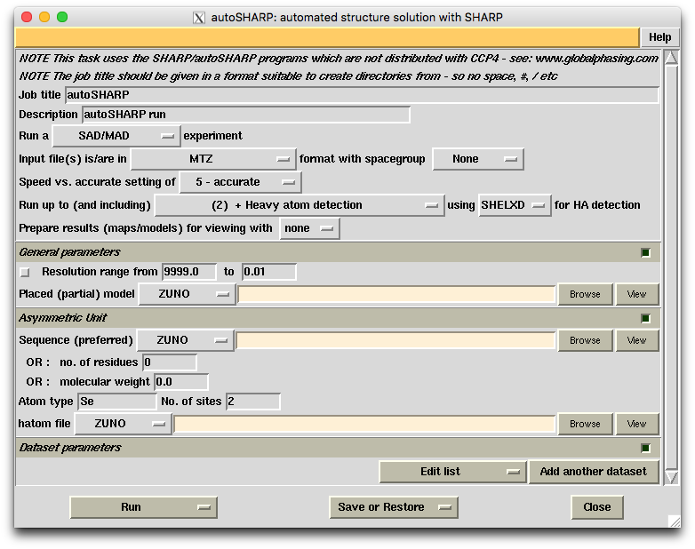Click the 'No. of sites' input field
This screenshot has width=695, height=549.
(253, 402)
